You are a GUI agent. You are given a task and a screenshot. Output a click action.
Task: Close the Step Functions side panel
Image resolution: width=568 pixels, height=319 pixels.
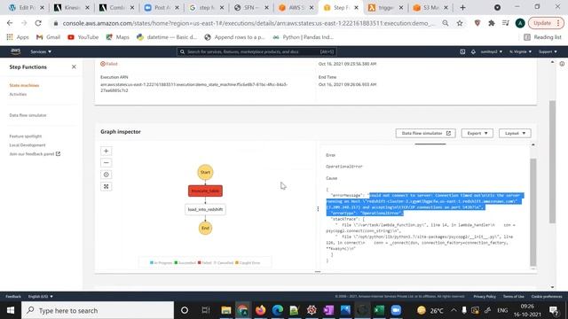pos(74,67)
